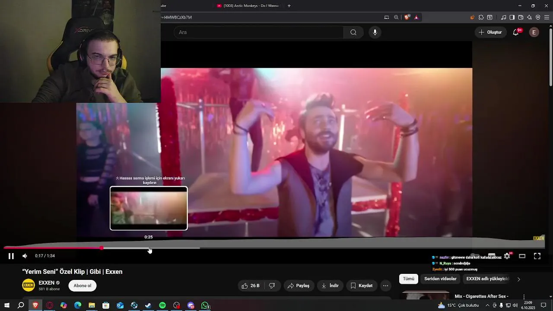Click the video title 'Yerim Seni' text
Image resolution: width=553 pixels, height=311 pixels.
(73, 272)
